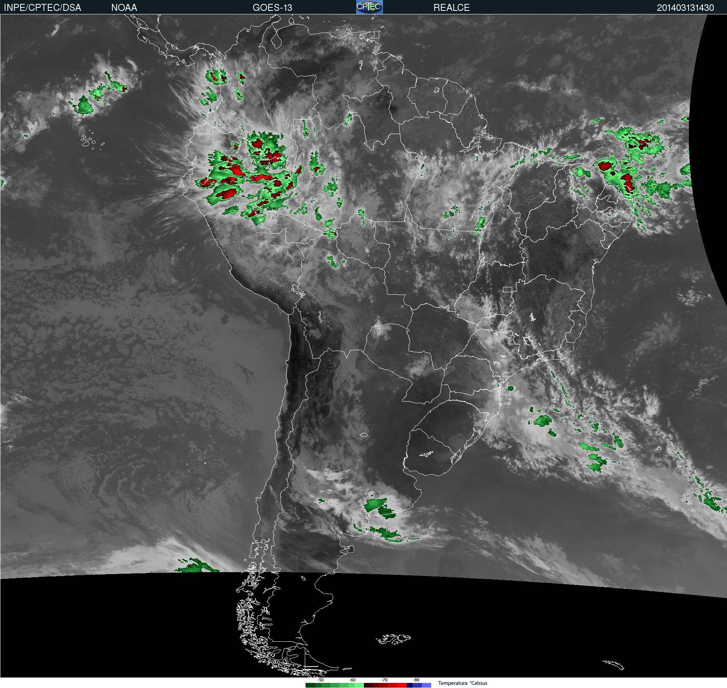Viewport: 727px width, 688px height.
Task: Click the INPE/CPTEC/DSA header text
Action: (42, 8)
